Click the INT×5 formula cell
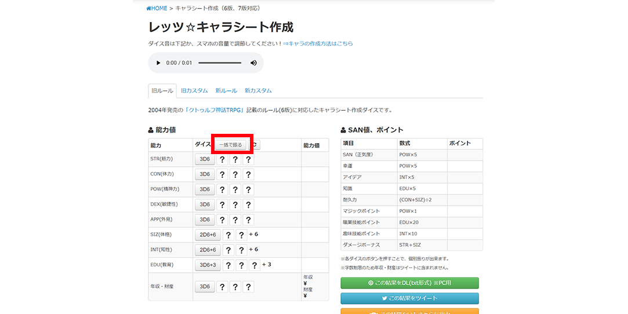628x314 pixels. point(422,177)
